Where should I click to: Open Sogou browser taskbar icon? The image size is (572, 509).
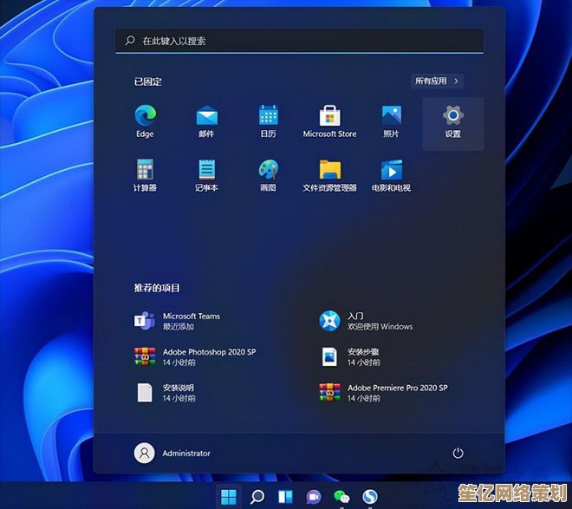(x=370, y=497)
